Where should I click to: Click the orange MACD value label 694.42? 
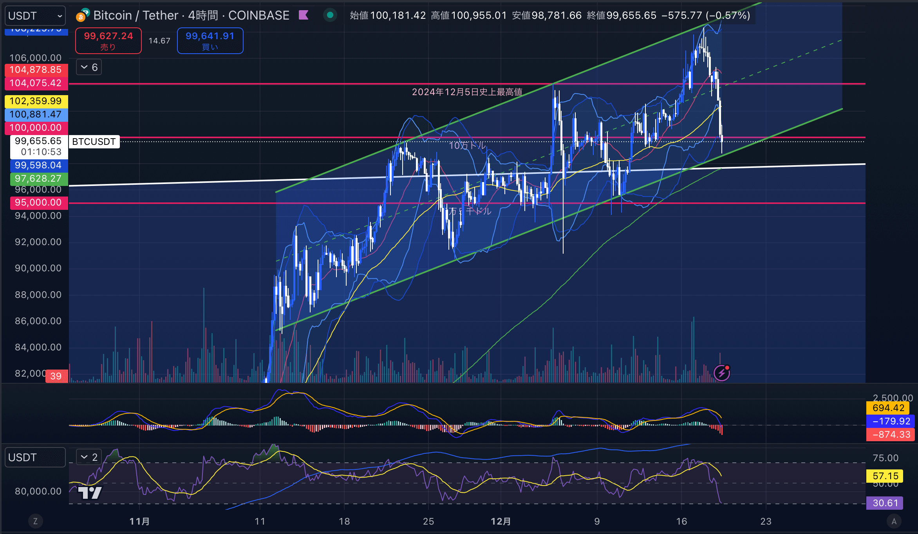[888, 408]
